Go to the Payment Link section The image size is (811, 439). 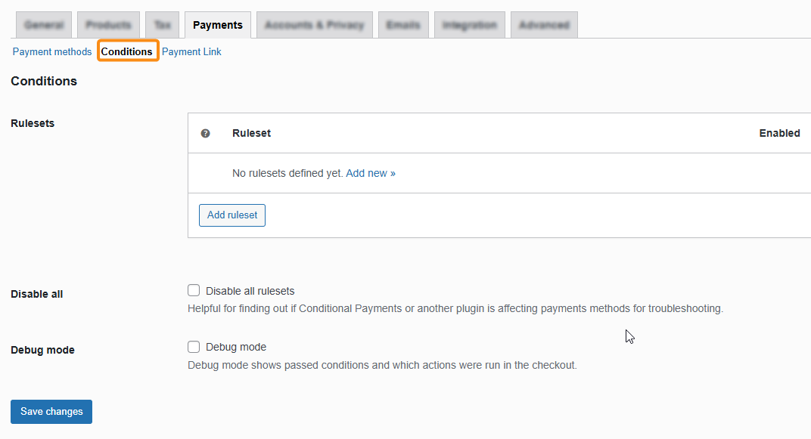[x=191, y=51]
